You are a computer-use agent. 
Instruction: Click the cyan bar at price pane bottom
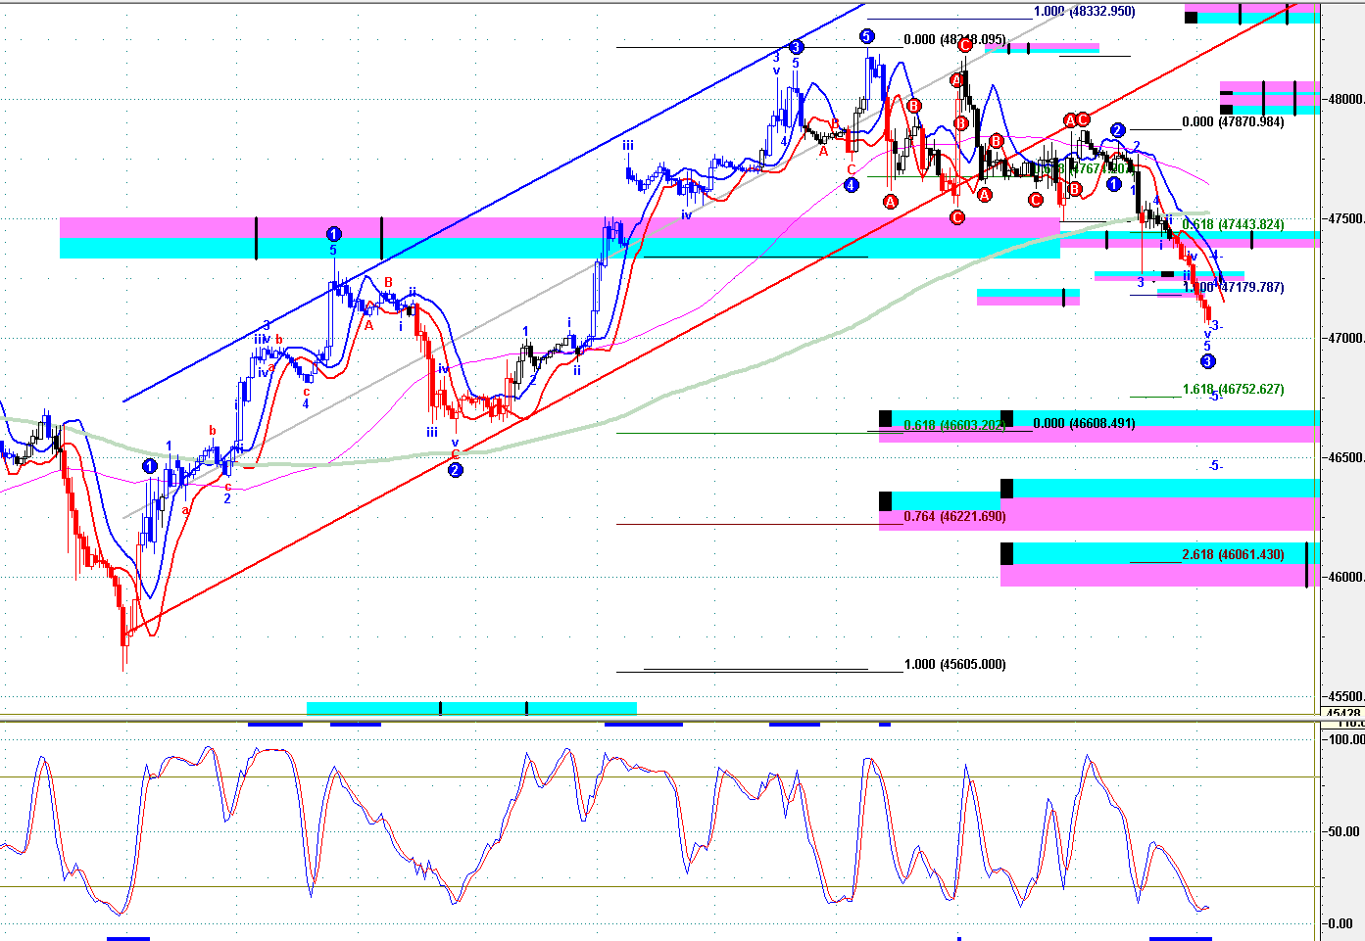click(470, 708)
